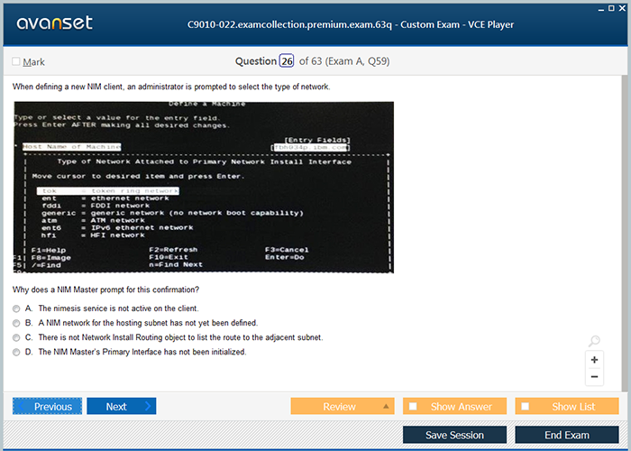631x451 pixels.
Task: Select answer option A radio button
Action: pos(16,308)
